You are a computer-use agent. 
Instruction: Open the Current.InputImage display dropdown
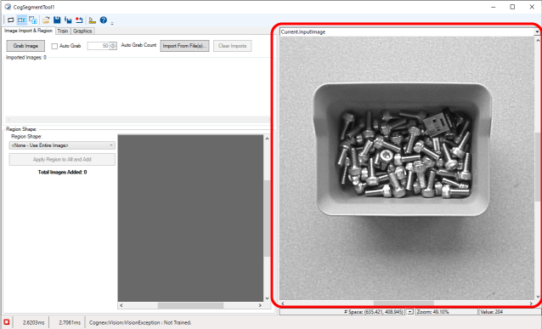pyautogui.click(x=537, y=31)
